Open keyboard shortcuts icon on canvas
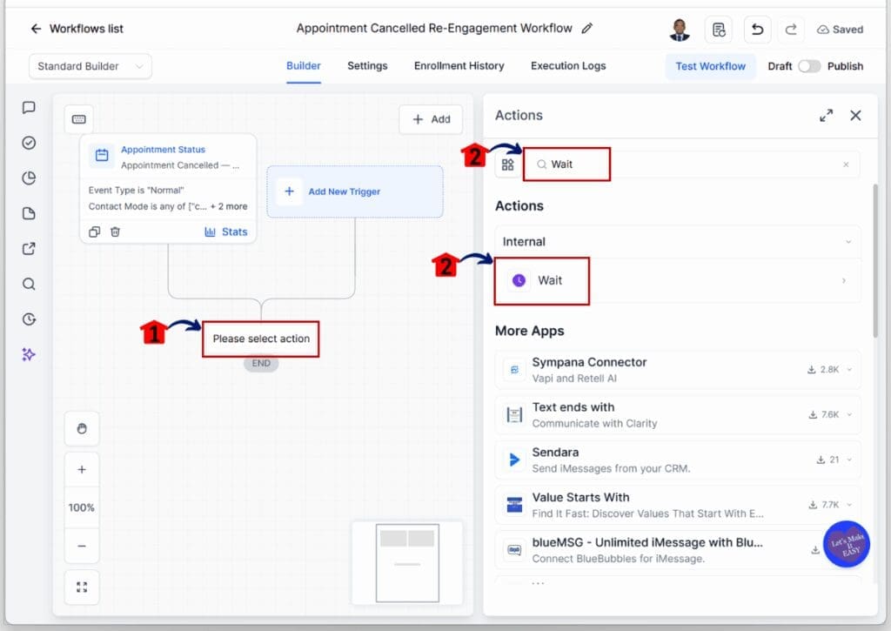The image size is (891, 631). pyautogui.click(x=79, y=119)
